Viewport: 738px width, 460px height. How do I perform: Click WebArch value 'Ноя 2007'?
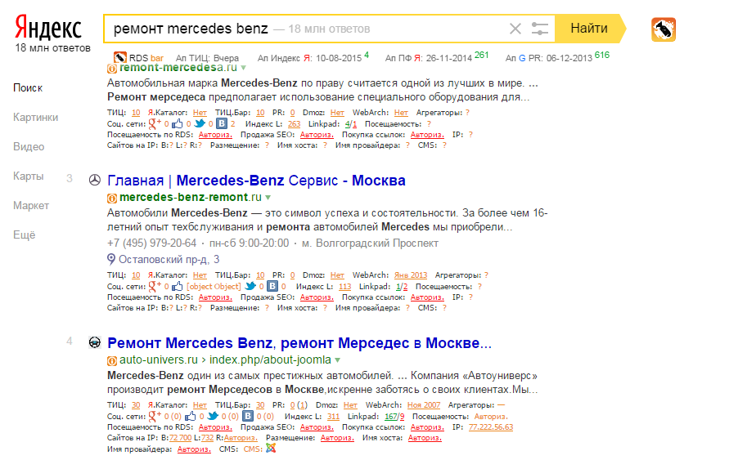point(424,405)
